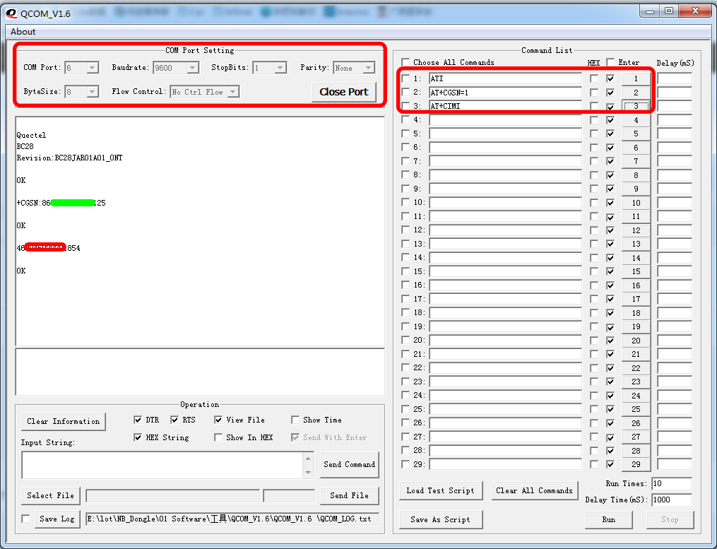
Task: Click the Save Log button
Action: click(x=57, y=519)
